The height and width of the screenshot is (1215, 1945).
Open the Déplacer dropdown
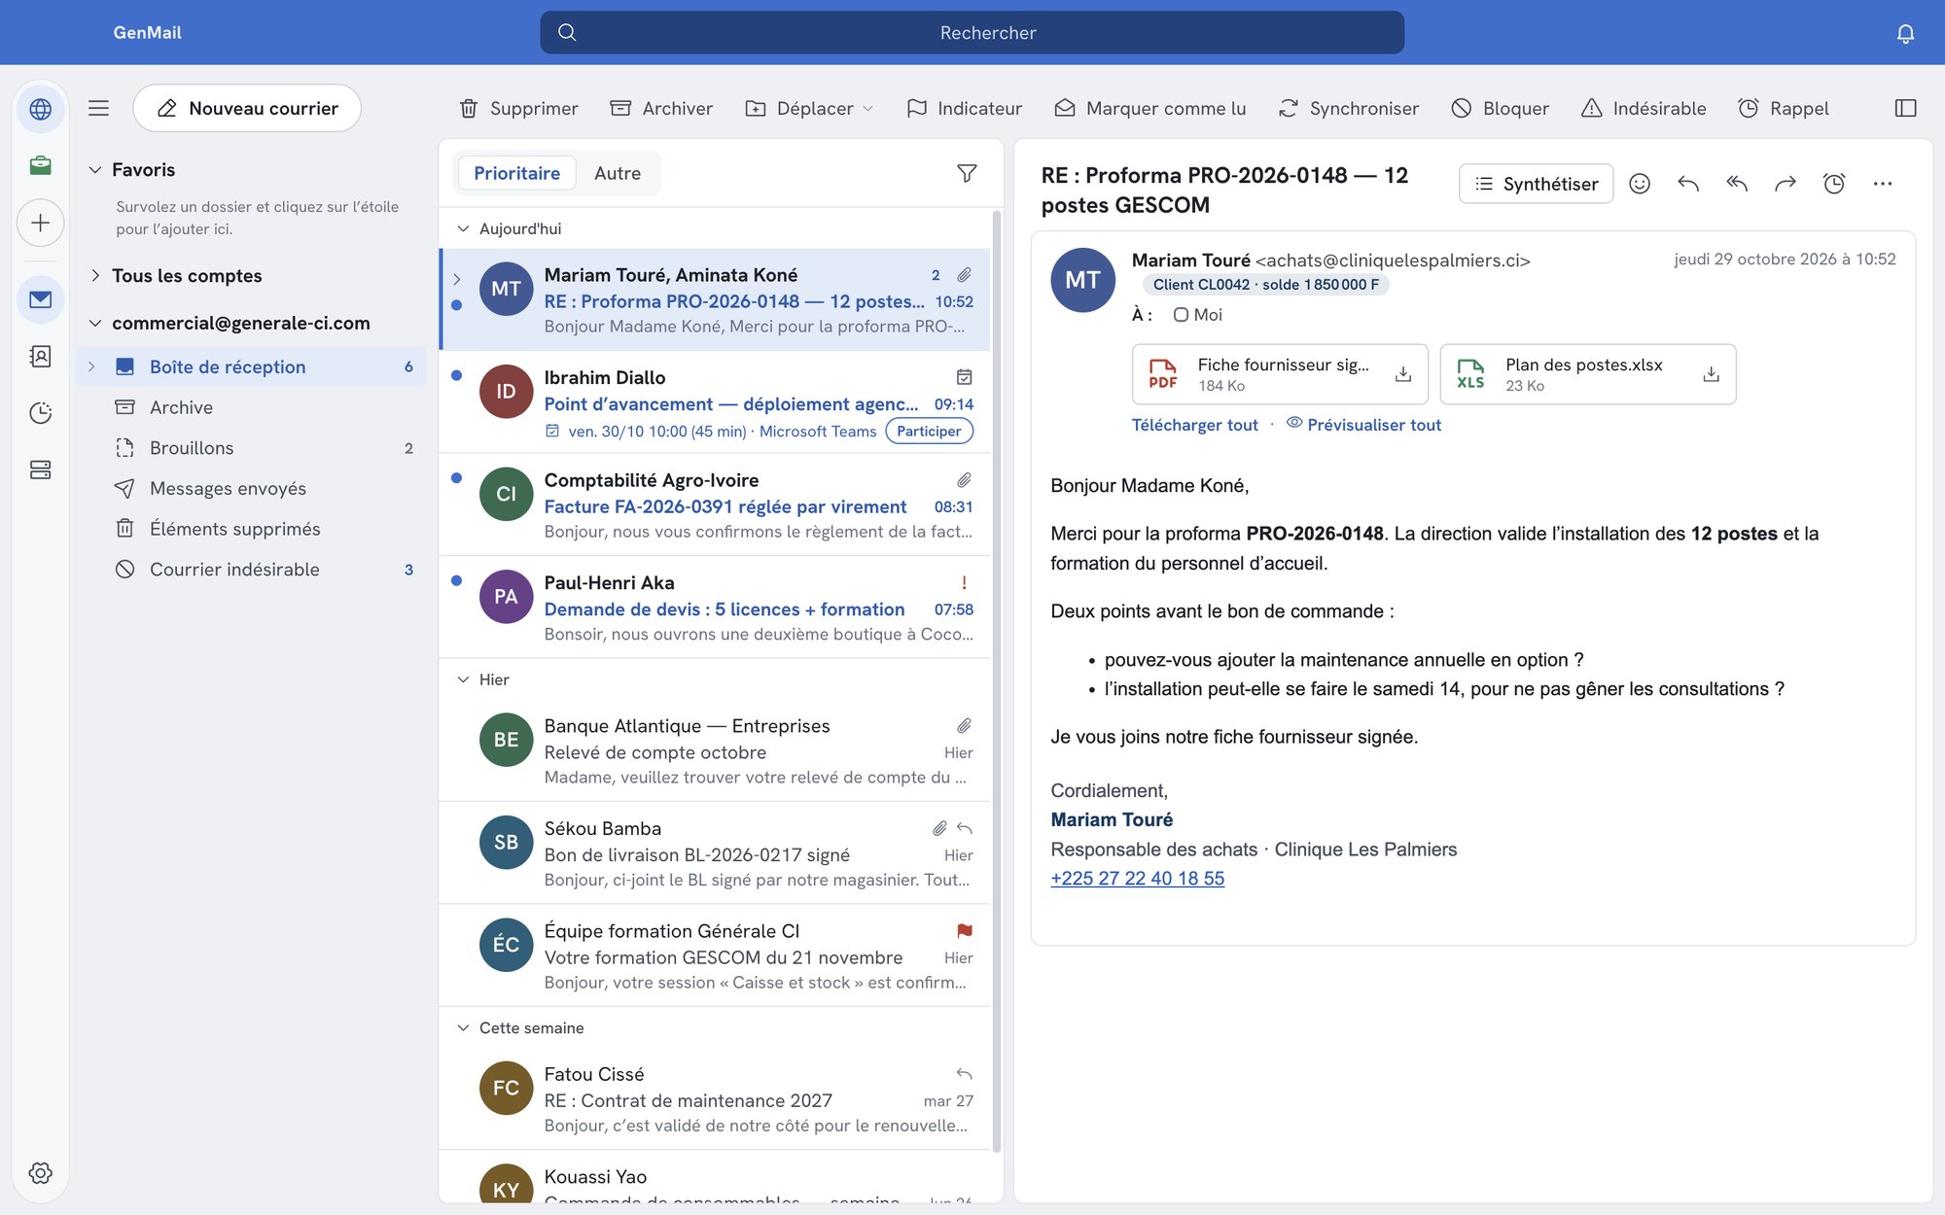(x=809, y=108)
